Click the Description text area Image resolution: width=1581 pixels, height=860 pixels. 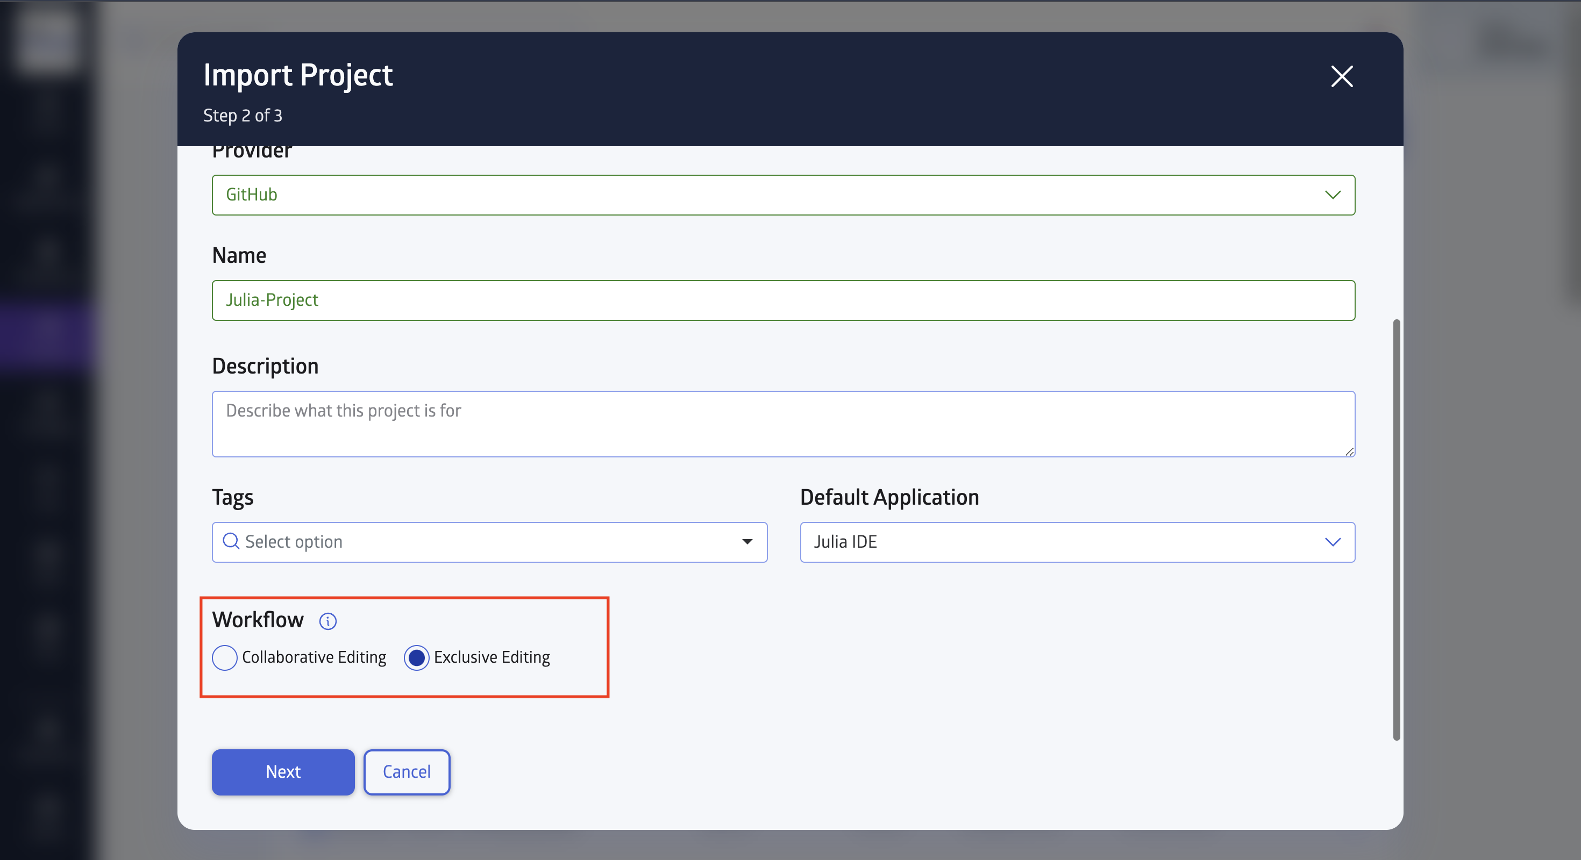pos(783,424)
